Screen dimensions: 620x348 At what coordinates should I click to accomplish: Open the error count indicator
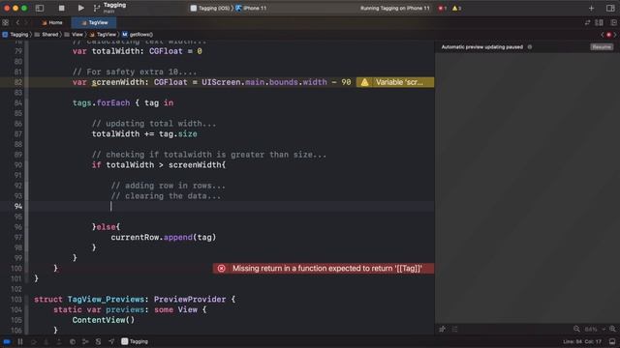pos(443,8)
